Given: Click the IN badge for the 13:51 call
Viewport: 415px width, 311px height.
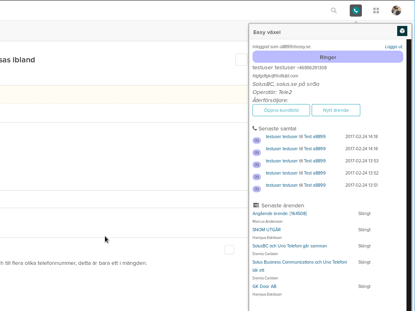Looking at the screenshot, I should coord(257,189).
